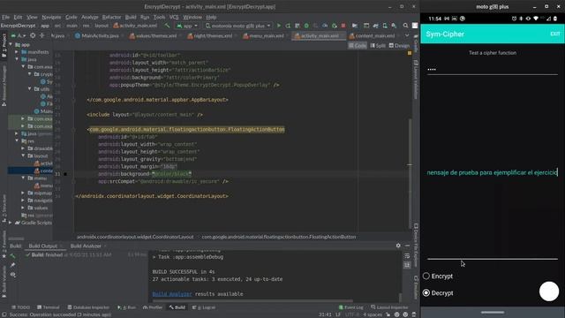Screen dimensions: 565x318
Task: Click the Build Analyzer link in output
Action: coord(172,294)
